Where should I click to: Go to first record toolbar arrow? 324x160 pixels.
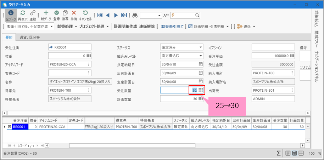click(x=100, y=15)
